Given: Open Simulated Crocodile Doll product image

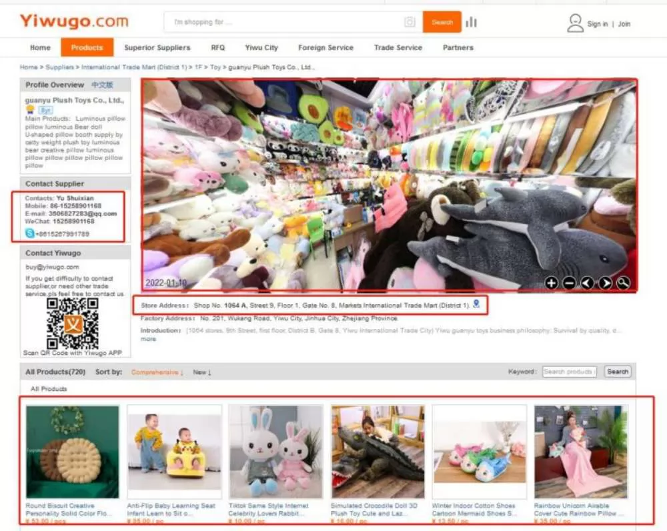Looking at the screenshot, I should 378,452.
